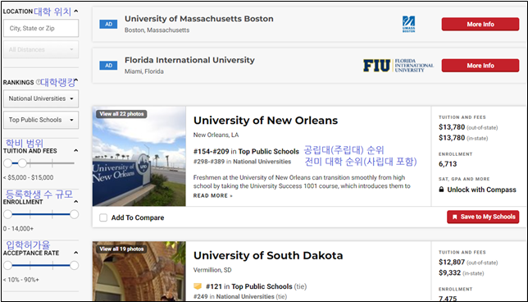Click the lock icon next to Unlock with Compass
528x302 pixels.
[x=441, y=190]
